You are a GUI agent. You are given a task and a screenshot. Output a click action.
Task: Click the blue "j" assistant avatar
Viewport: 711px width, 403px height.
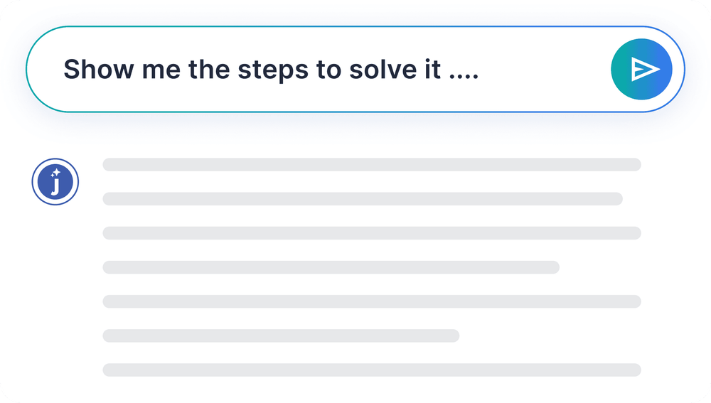(x=55, y=182)
